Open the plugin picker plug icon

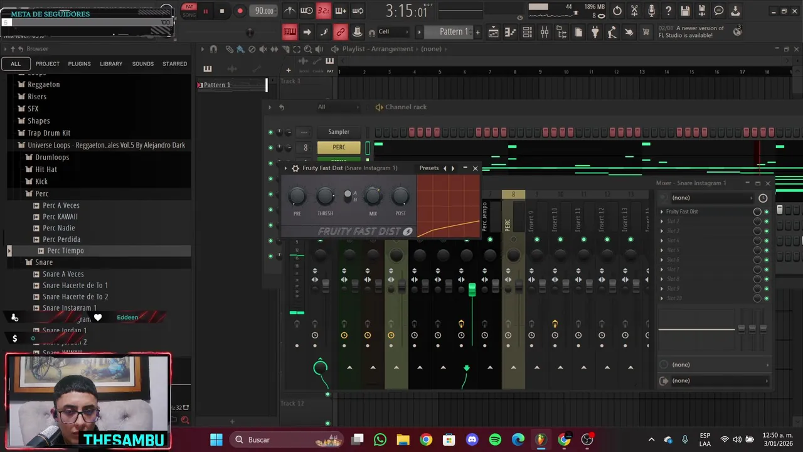[595, 32]
